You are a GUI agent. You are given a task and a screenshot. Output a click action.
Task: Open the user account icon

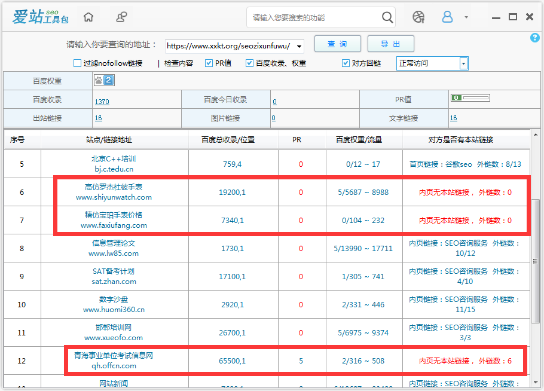tap(447, 17)
